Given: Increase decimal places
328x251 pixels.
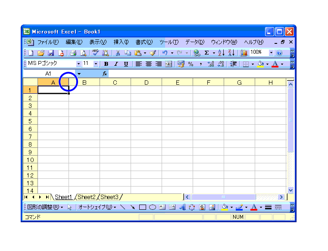Looking at the screenshot, I should tap(211, 64).
